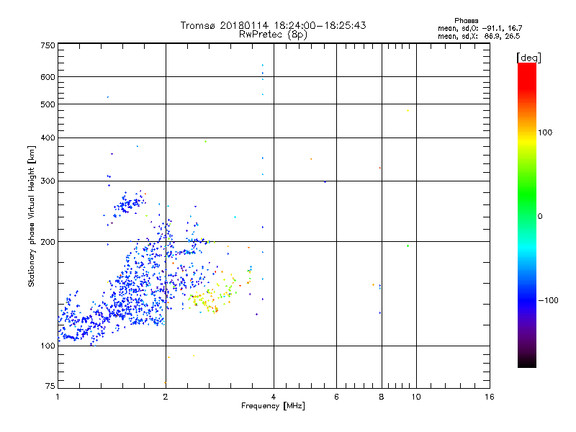The width and height of the screenshot is (576, 432).
Task: Click the y-axis tick label '300'
Action: pos(48,181)
